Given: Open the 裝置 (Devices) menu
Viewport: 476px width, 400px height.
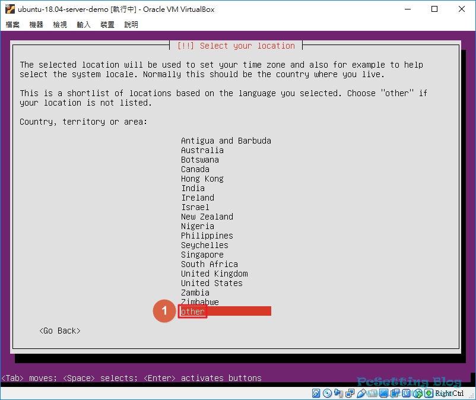Looking at the screenshot, I should 107,24.
